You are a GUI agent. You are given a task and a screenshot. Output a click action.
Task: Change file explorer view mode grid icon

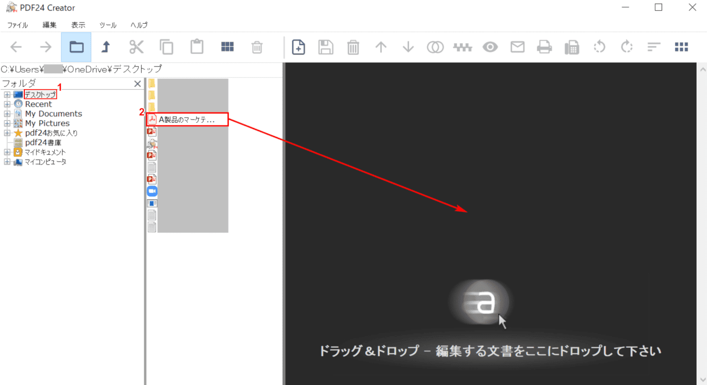coord(227,47)
